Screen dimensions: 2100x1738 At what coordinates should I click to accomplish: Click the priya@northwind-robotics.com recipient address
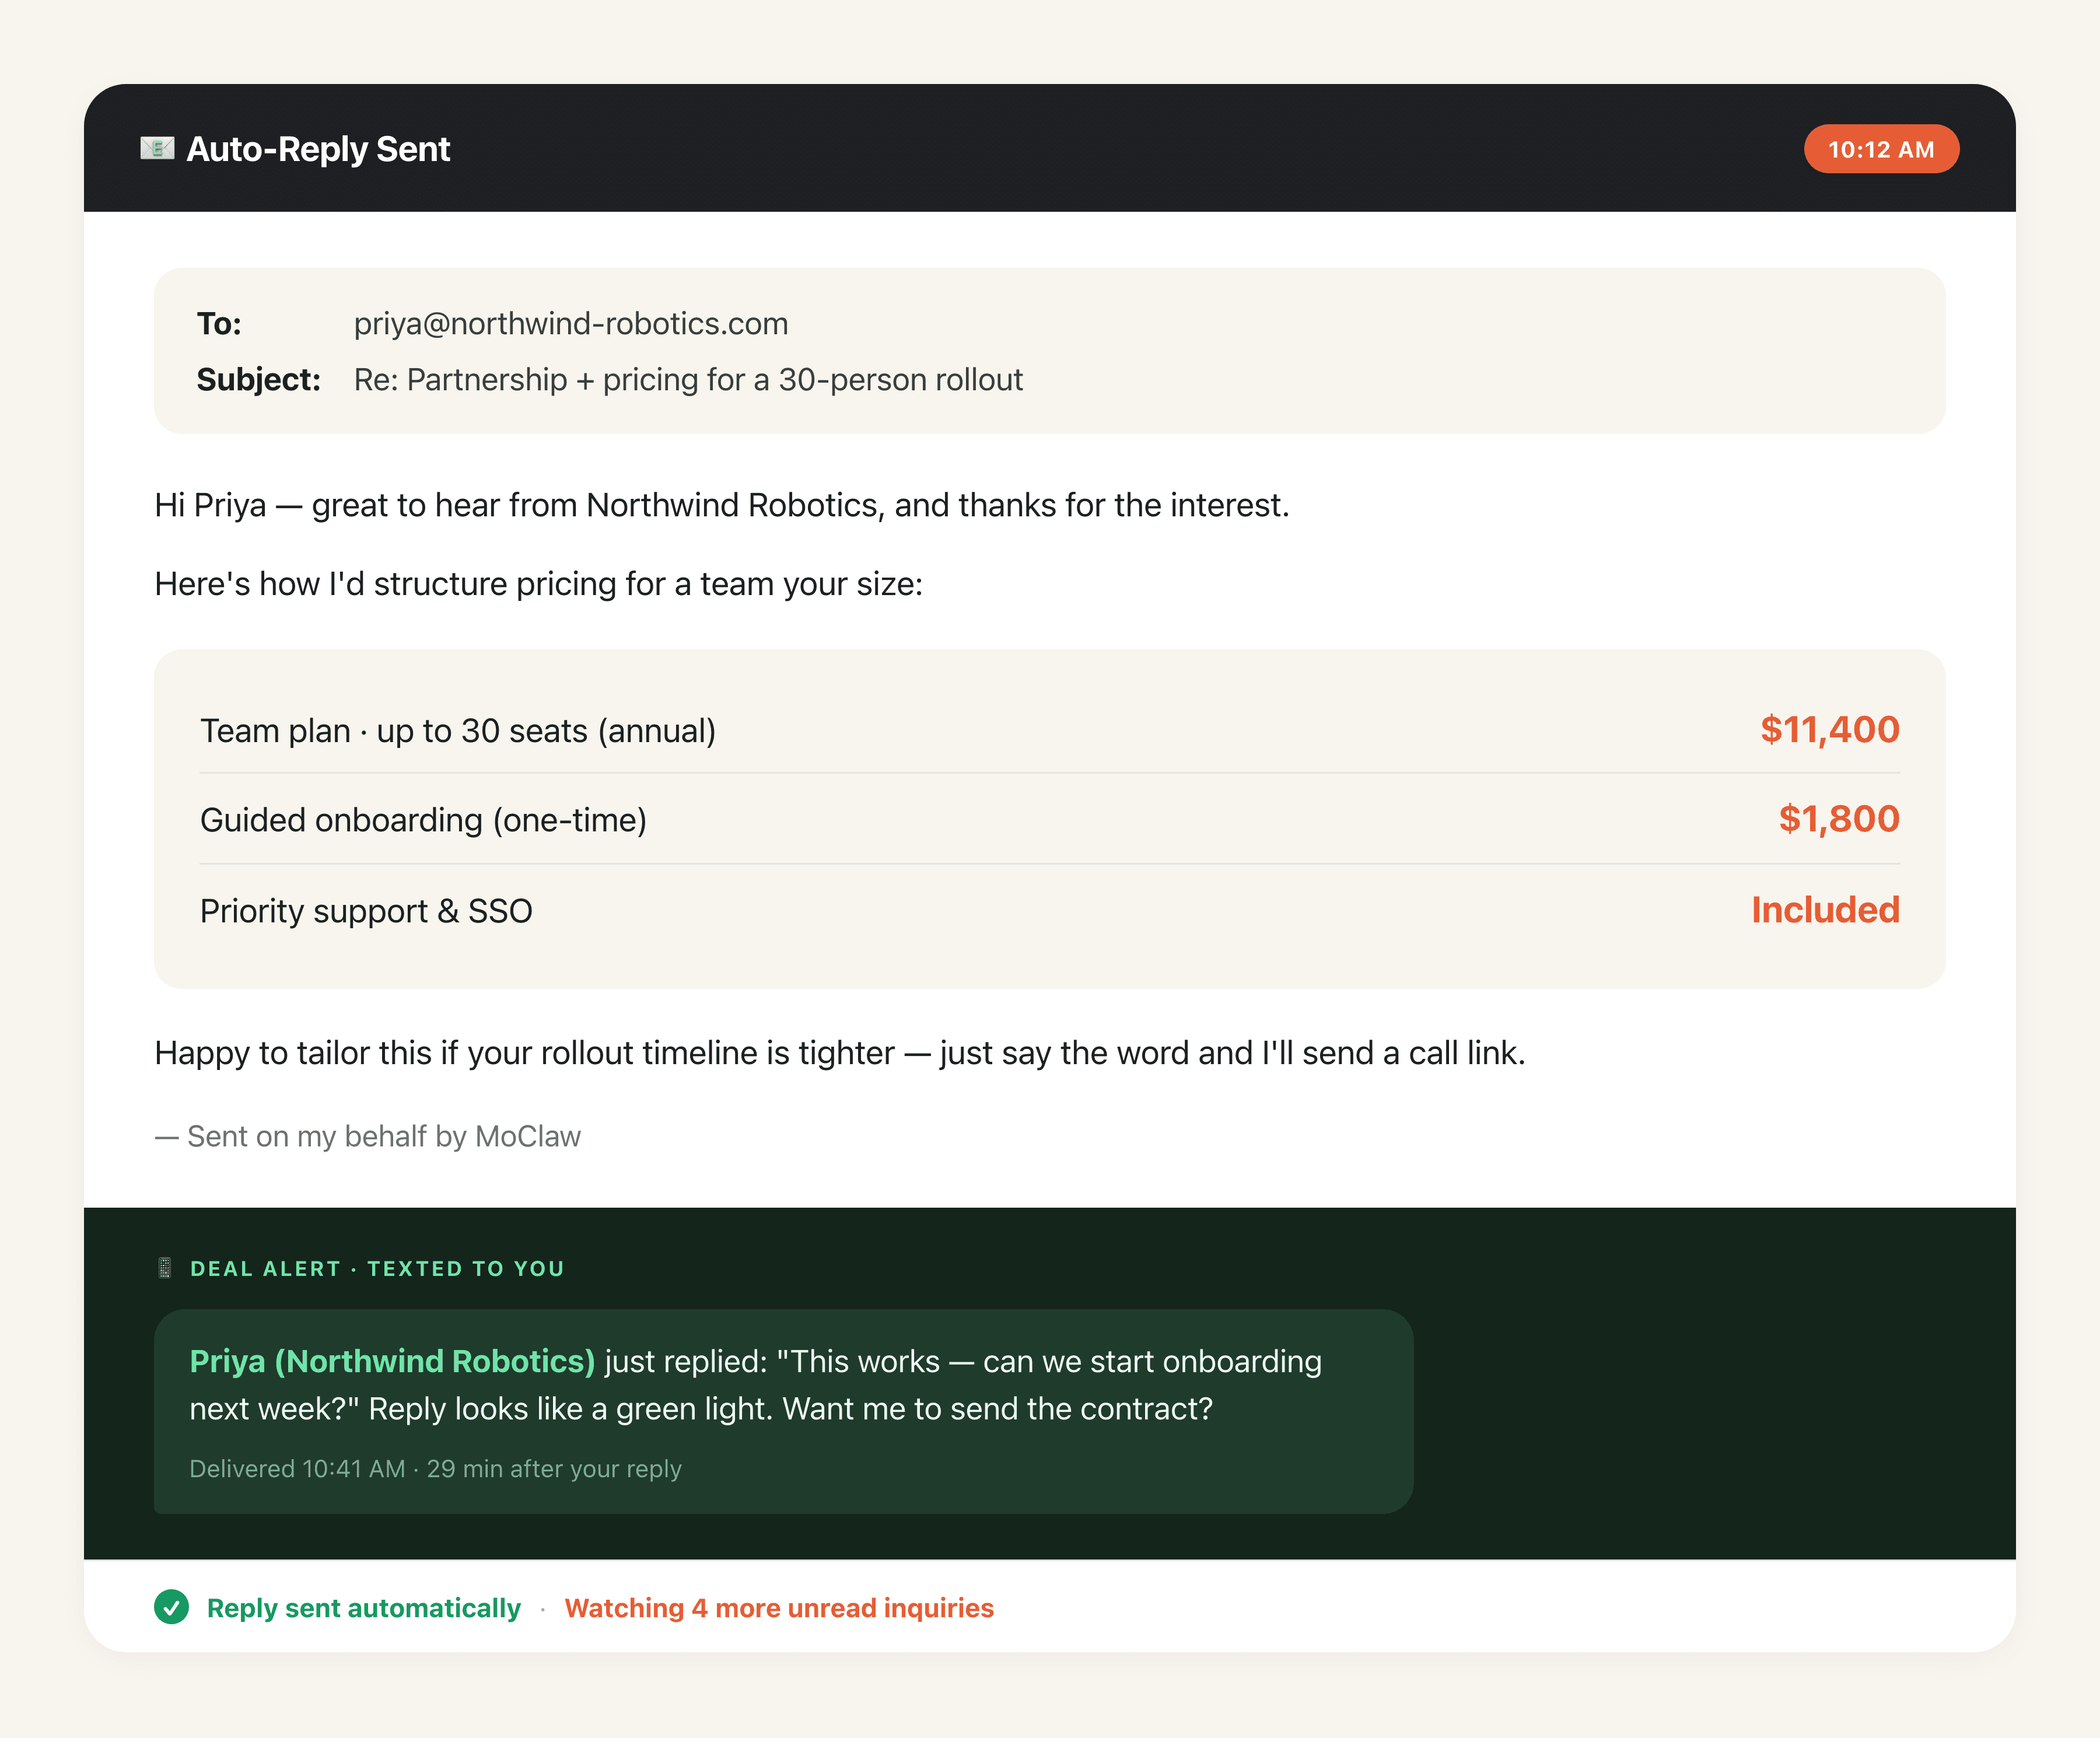[x=571, y=324]
